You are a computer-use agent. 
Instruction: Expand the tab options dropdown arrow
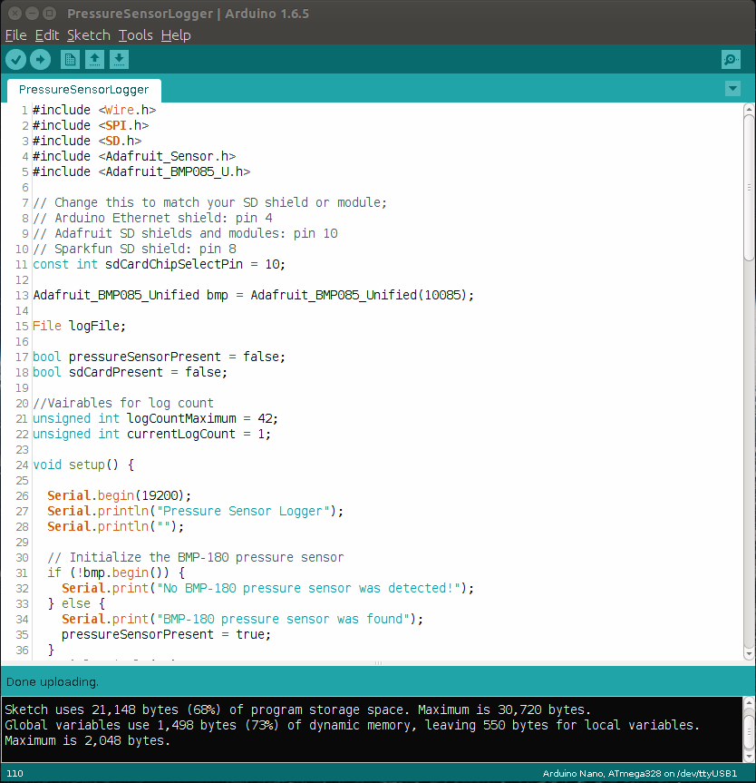click(x=732, y=89)
